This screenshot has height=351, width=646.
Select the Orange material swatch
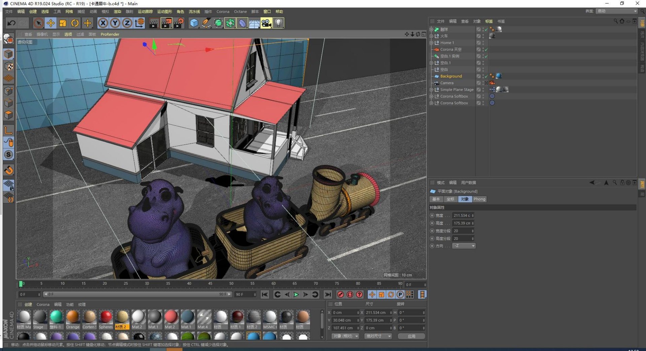[73, 319]
